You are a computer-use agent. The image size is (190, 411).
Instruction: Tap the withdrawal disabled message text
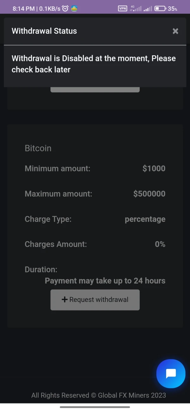coord(94,64)
